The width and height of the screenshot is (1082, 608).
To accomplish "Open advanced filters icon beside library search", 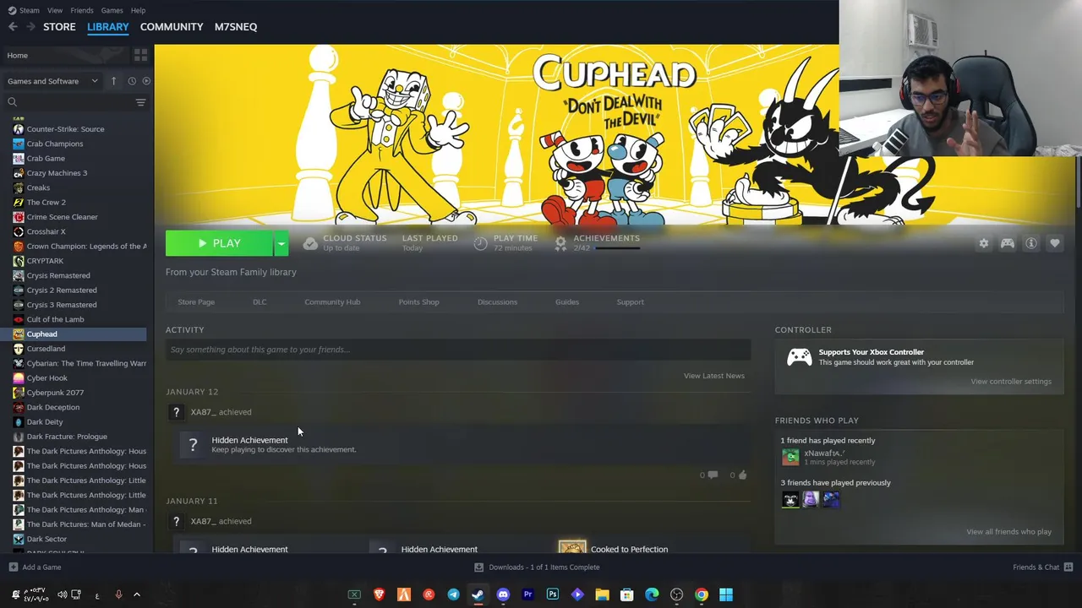I will 140,102.
